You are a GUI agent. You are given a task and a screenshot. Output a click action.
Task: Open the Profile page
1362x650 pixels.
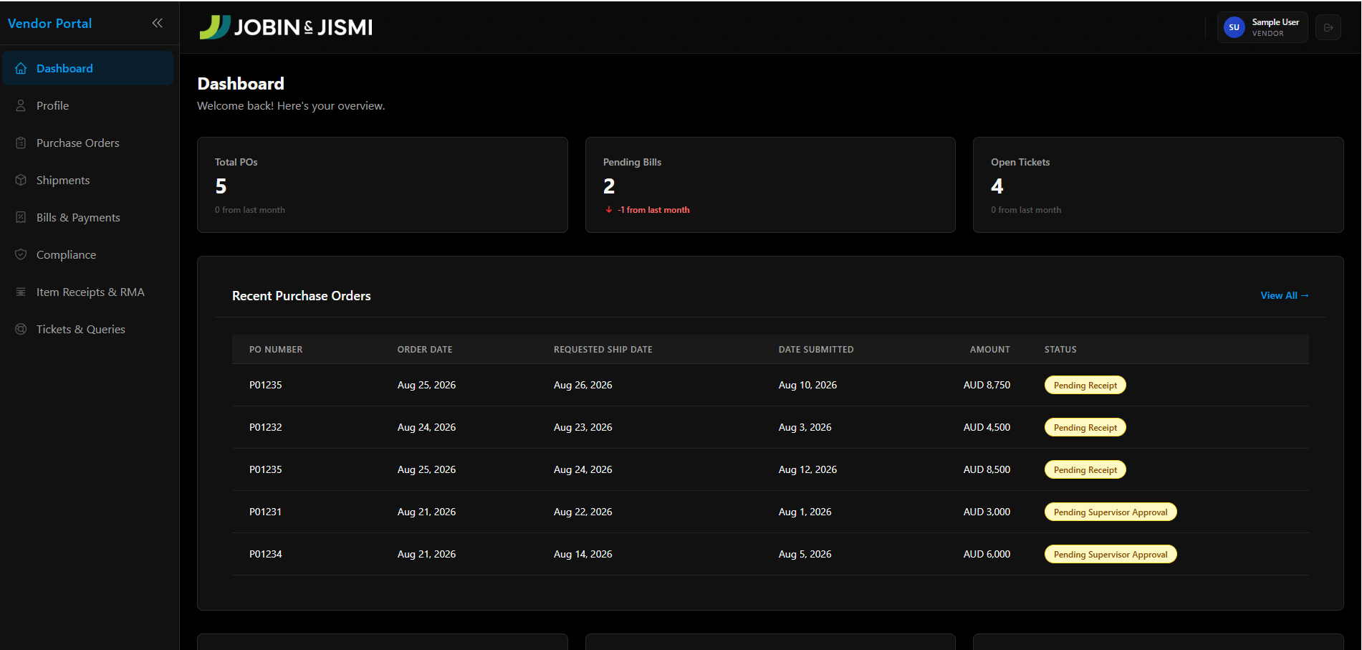(x=88, y=105)
